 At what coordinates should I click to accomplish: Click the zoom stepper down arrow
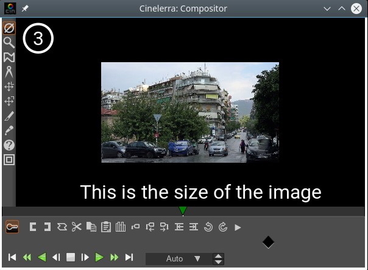click(218, 262)
